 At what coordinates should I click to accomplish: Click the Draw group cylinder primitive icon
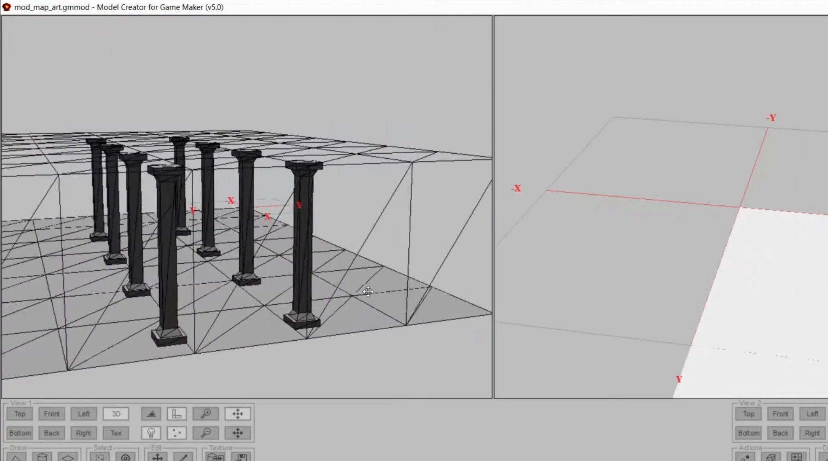pyautogui.click(x=42, y=457)
